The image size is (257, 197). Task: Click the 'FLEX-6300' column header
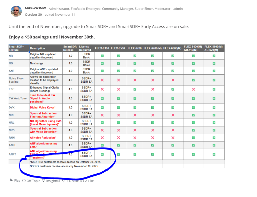point(102,48)
